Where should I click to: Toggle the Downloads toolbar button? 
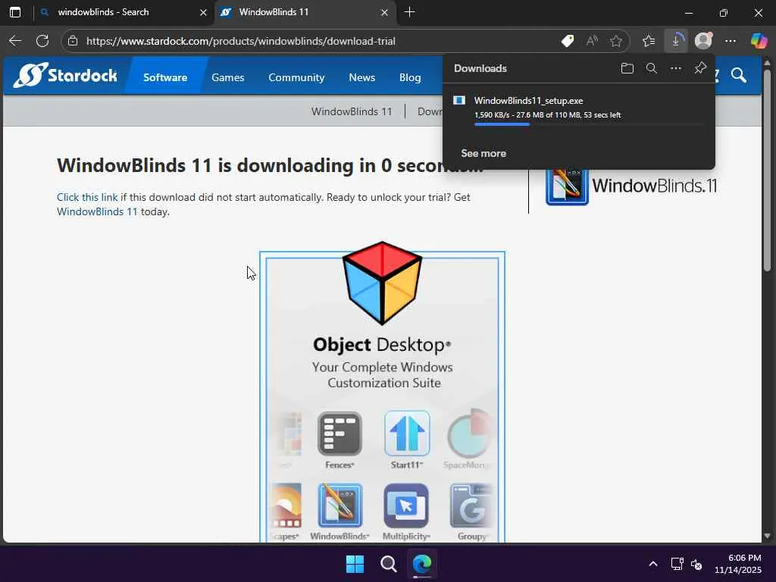pyautogui.click(x=676, y=41)
